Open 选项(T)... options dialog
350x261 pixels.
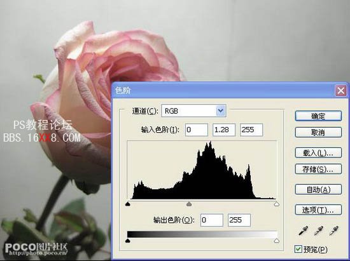coord(318,210)
